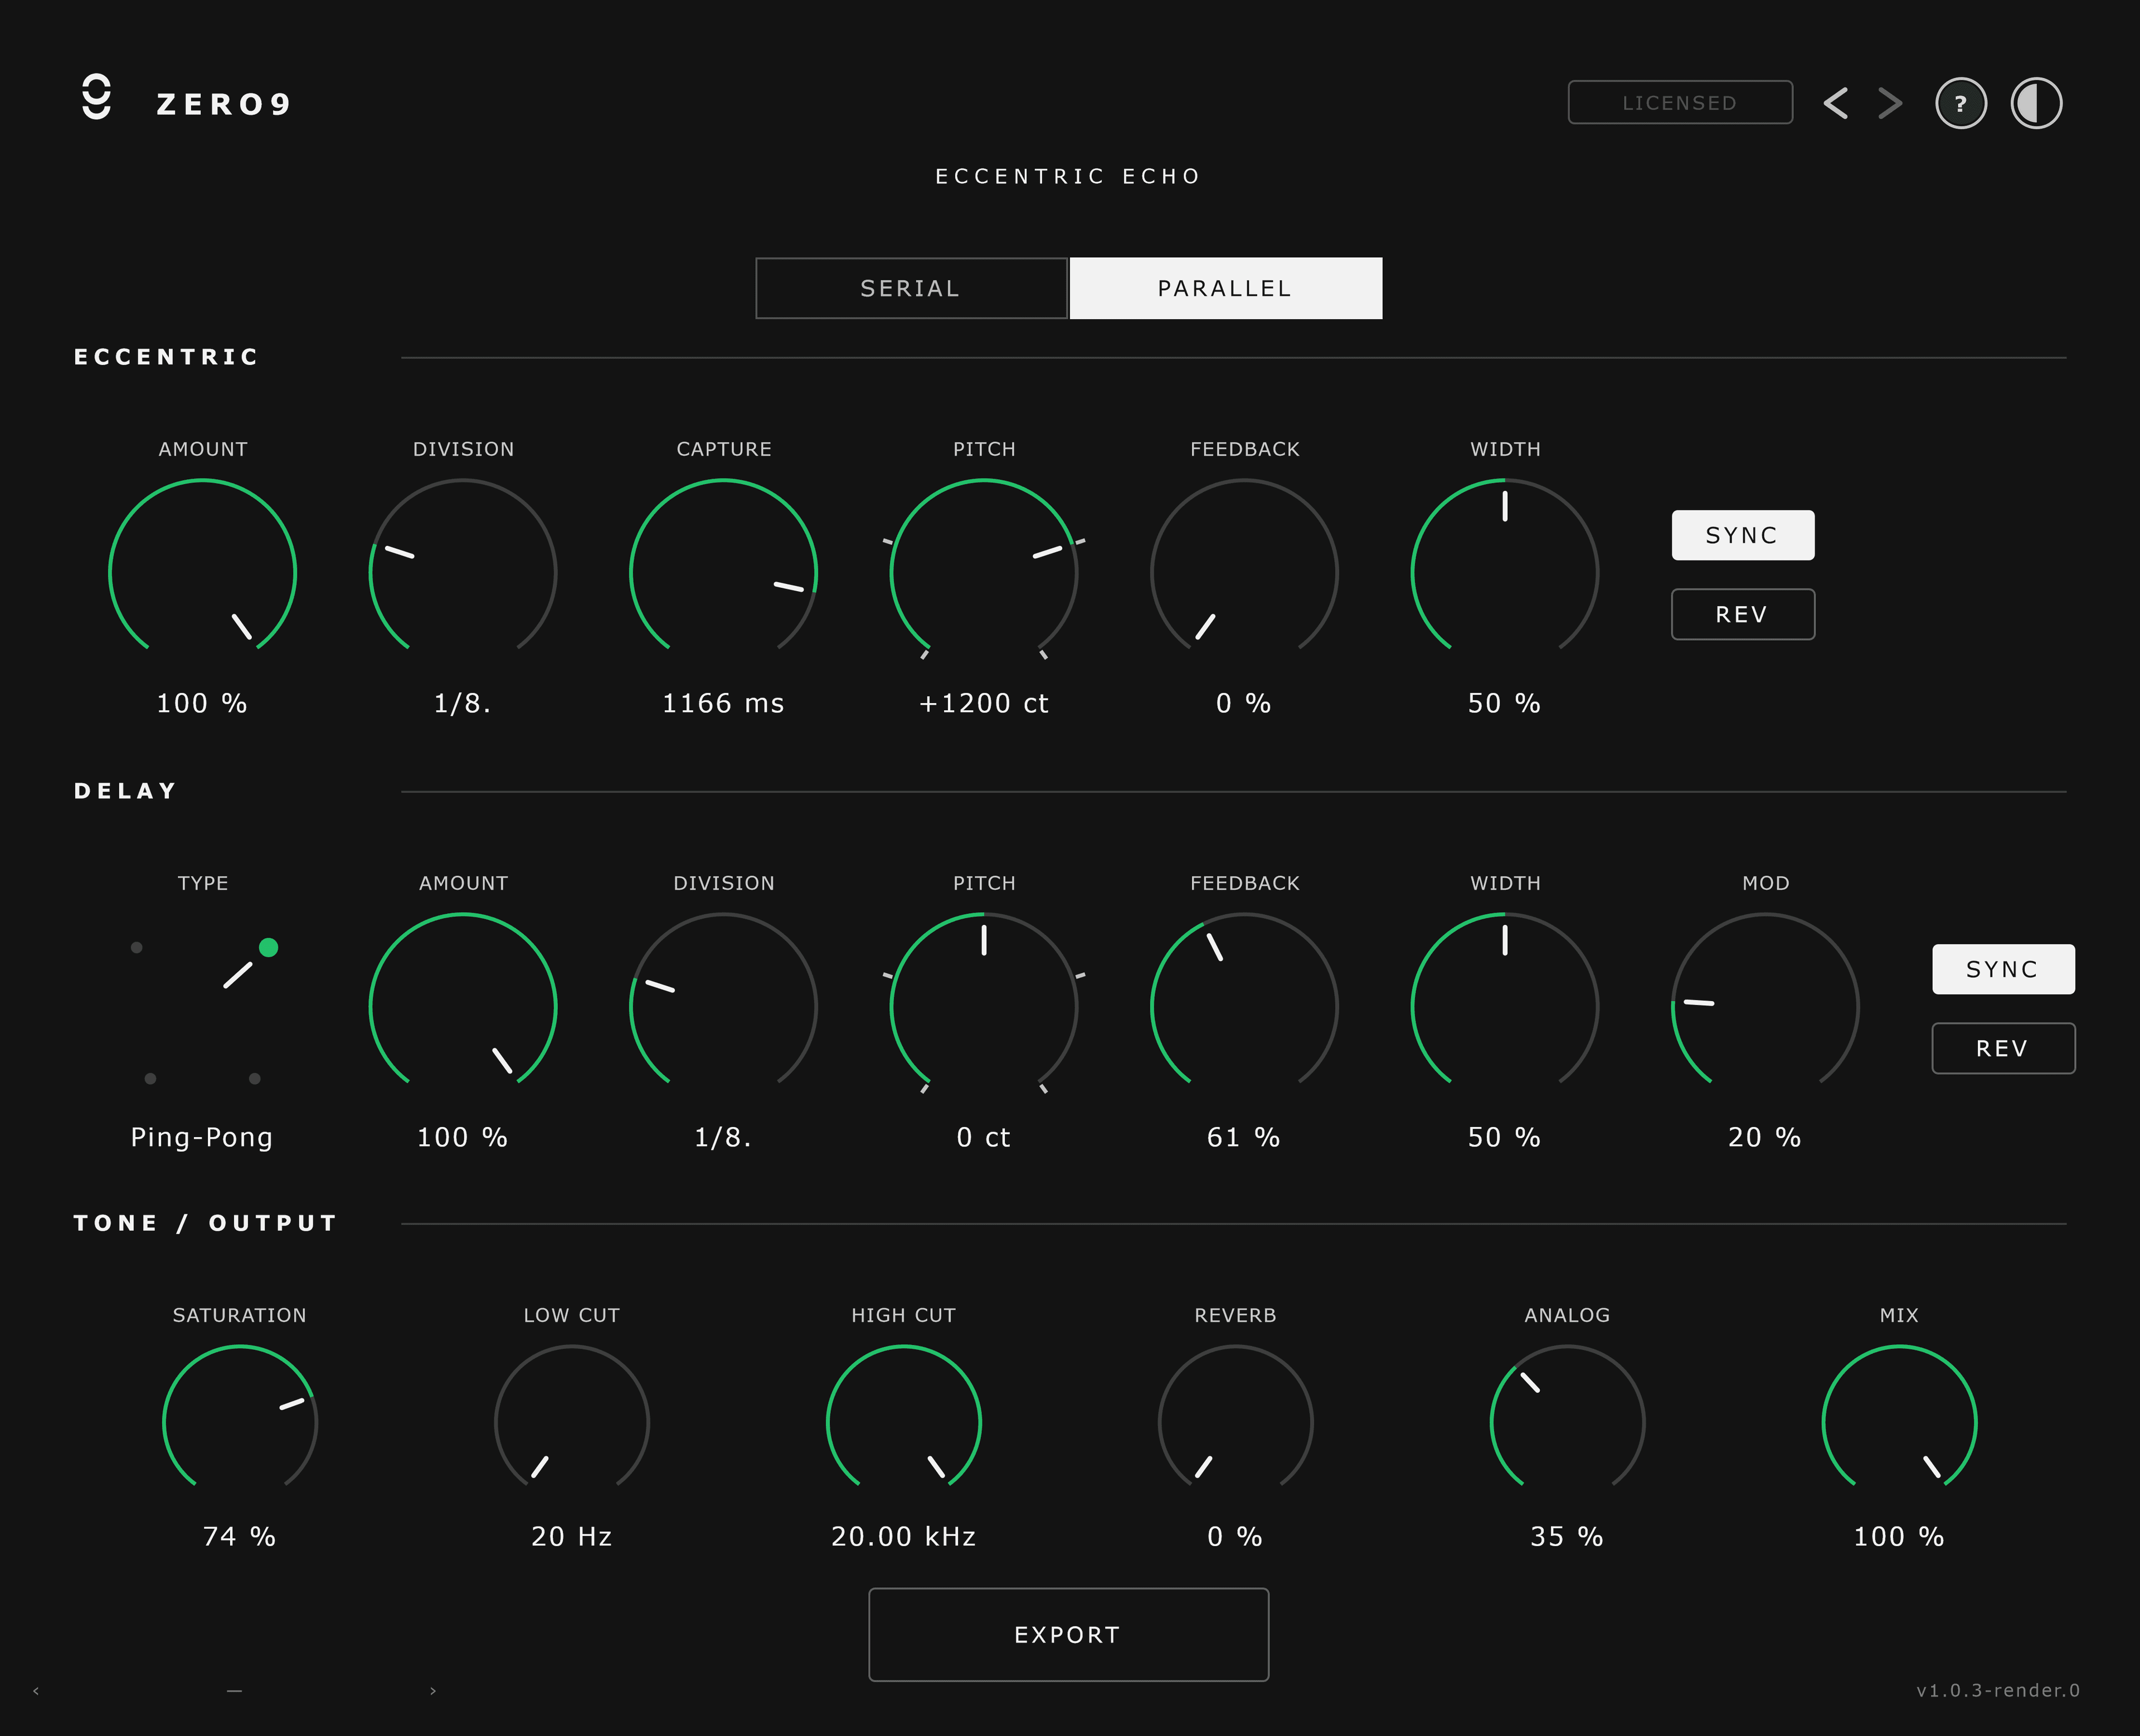Go to next preset arrow
This screenshot has width=2140, height=1736.
point(1890,103)
